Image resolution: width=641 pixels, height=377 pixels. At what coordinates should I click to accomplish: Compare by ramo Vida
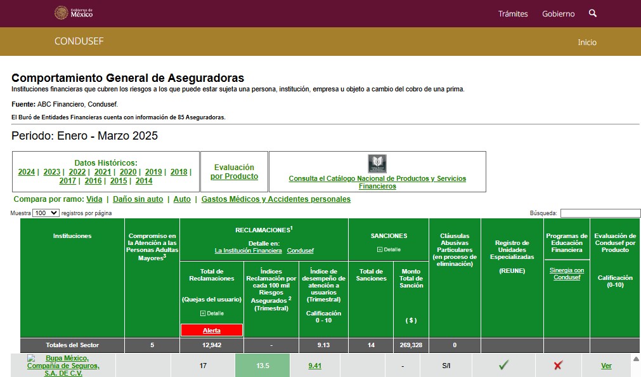pos(94,199)
